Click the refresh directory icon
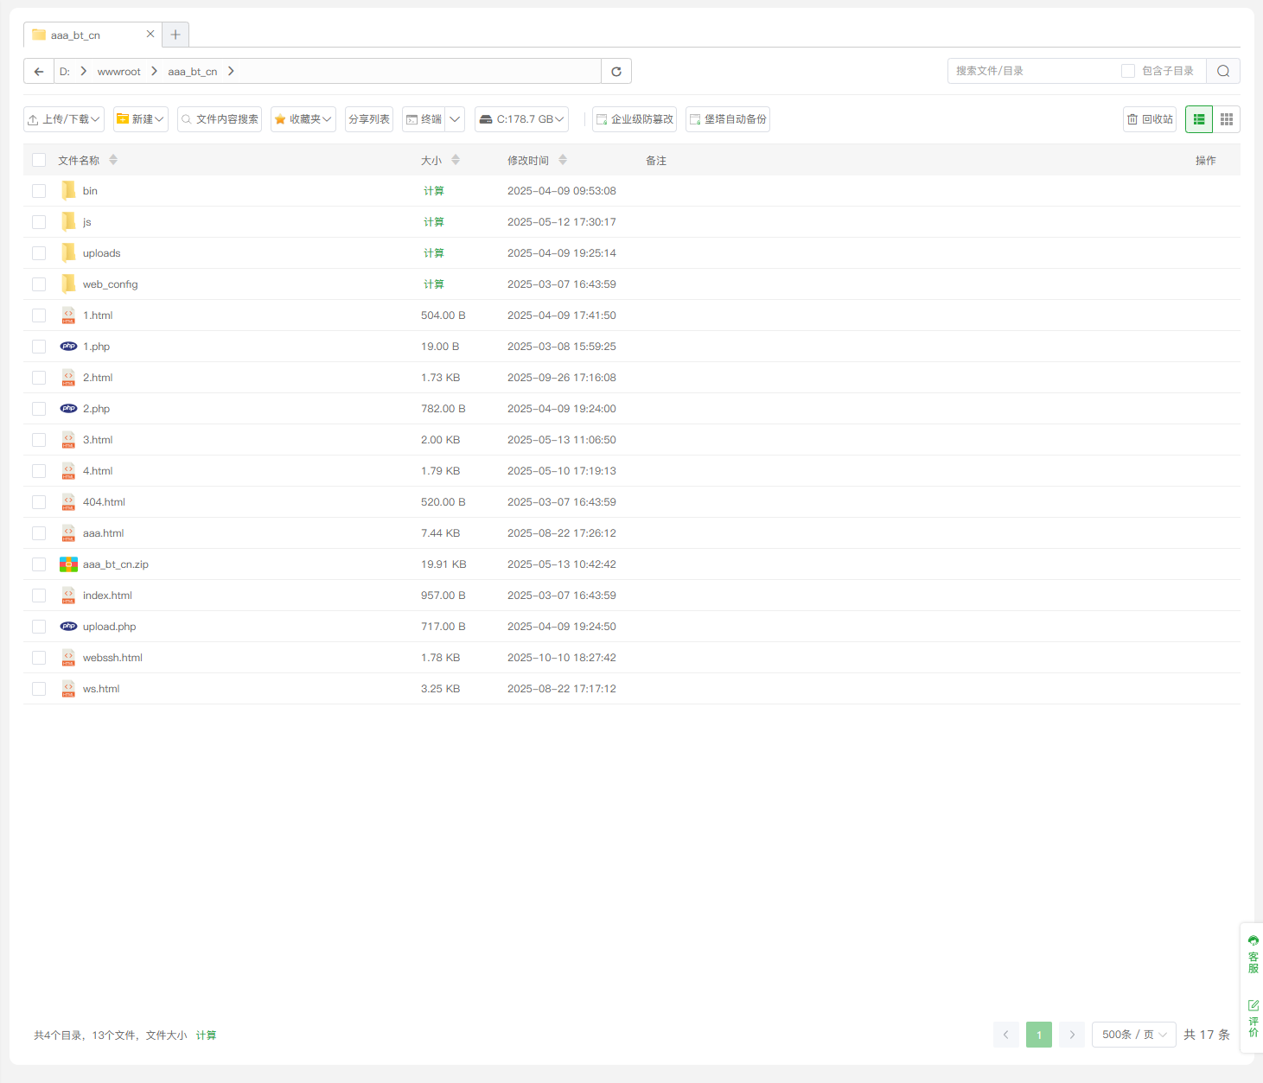Screen dimensions: 1263x1083 (x=616, y=72)
